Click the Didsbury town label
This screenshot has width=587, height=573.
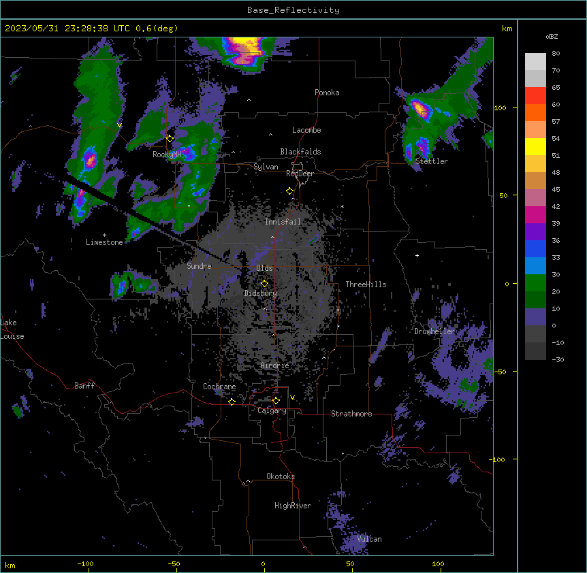tap(261, 293)
